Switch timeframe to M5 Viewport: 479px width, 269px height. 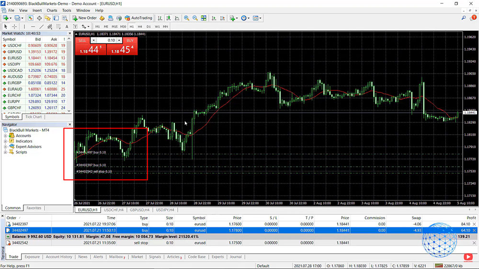(x=106, y=26)
